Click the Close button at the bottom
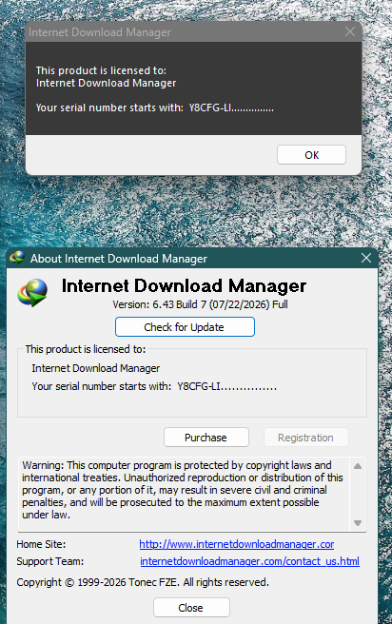The width and height of the screenshot is (392, 624). pos(191,608)
